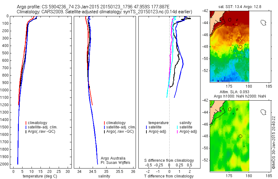Click 'Argo(..raw -QC)' legend entry in temperature plot
The image size is (278, 179).
coord(41,132)
